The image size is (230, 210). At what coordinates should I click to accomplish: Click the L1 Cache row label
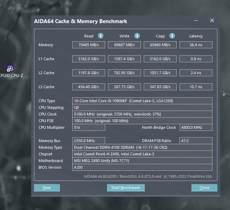[x=46, y=59]
